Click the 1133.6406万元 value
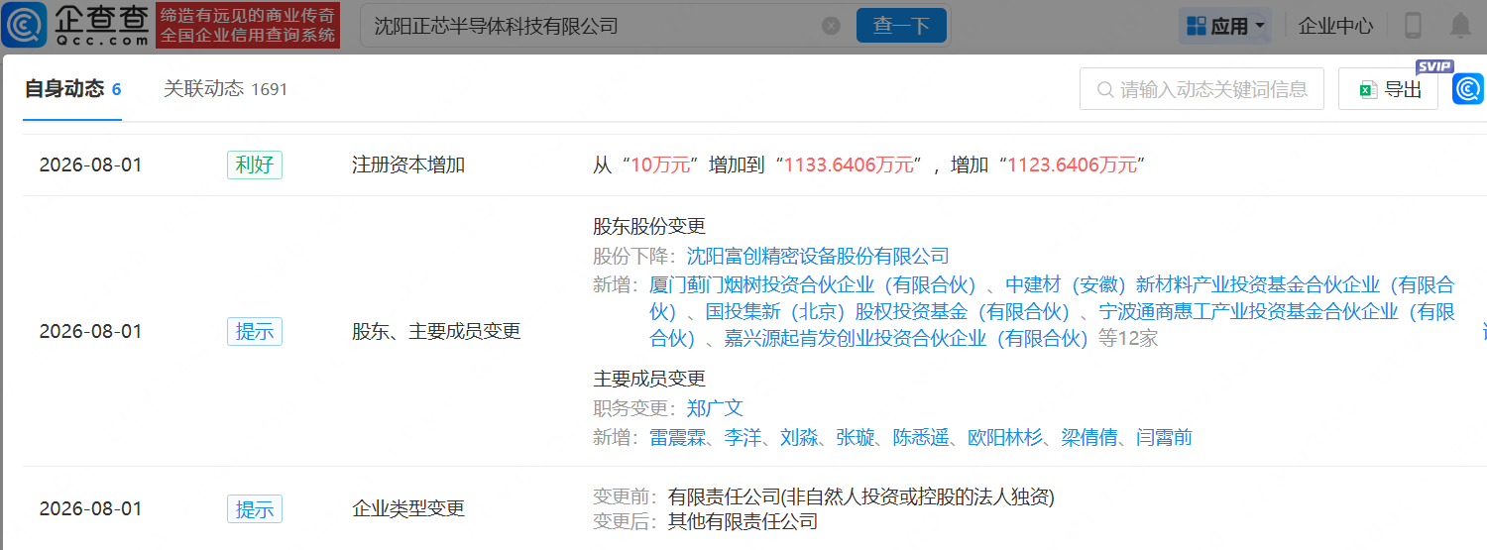Image resolution: width=1487 pixels, height=550 pixels. click(849, 165)
